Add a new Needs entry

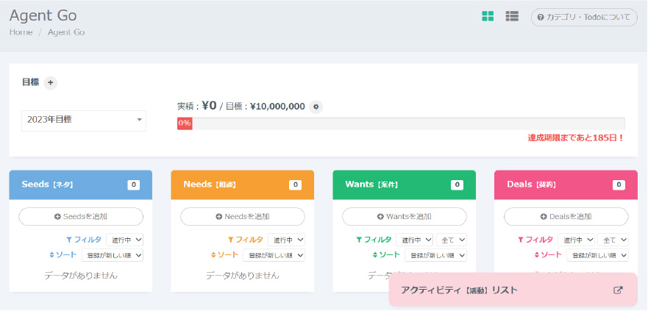tap(243, 216)
